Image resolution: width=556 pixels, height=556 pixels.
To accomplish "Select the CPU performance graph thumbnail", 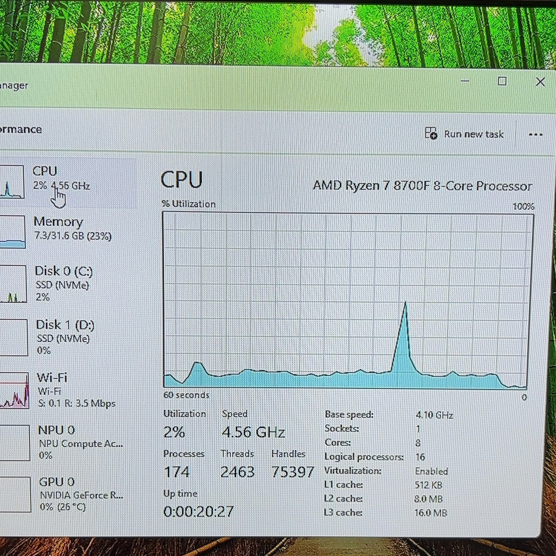I will tap(12, 182).
